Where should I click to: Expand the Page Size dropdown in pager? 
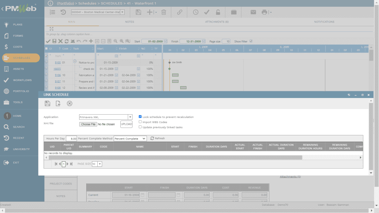point(100,164)
